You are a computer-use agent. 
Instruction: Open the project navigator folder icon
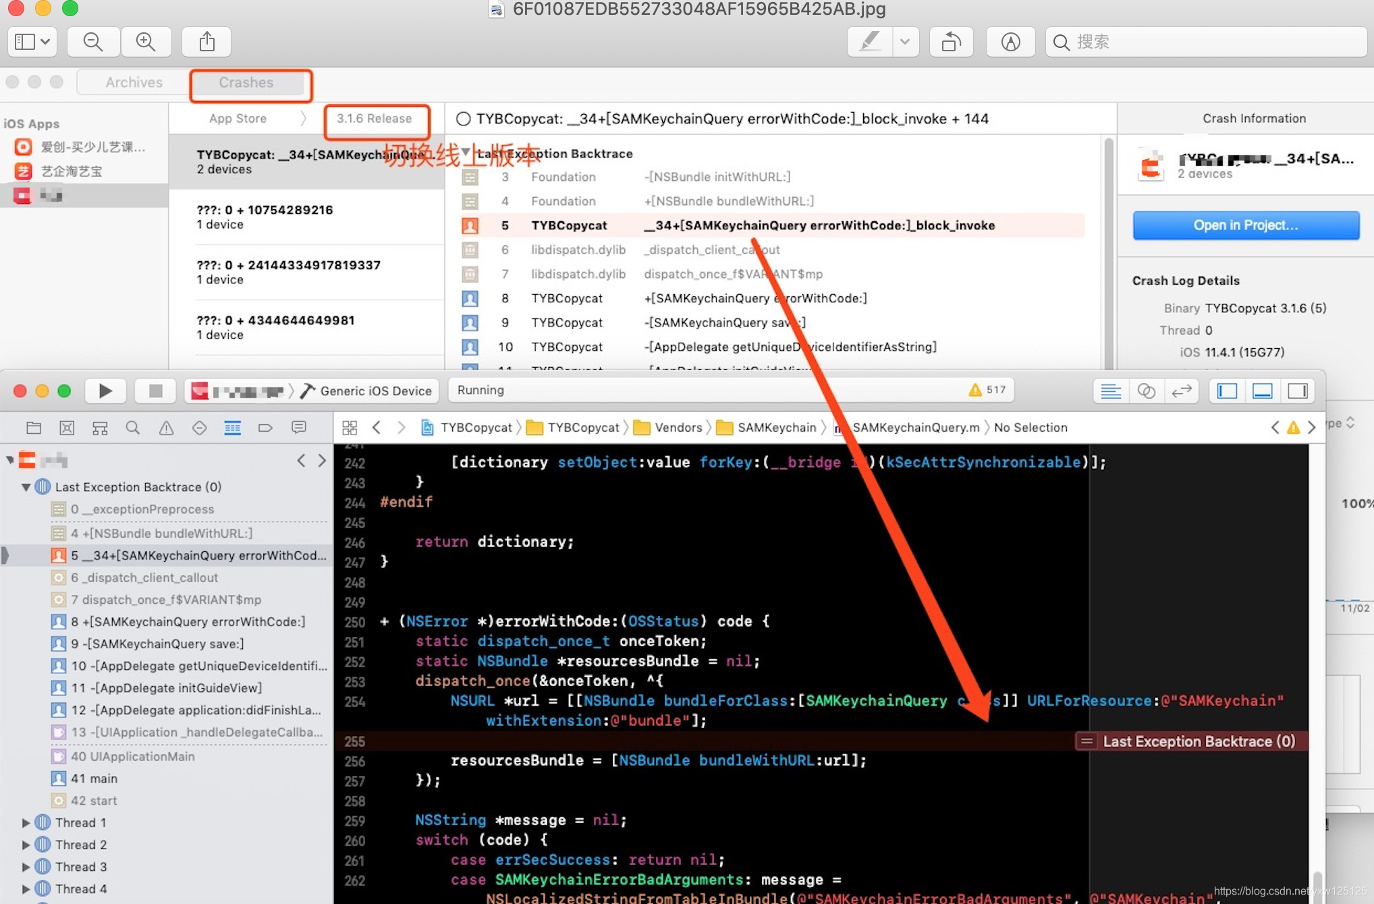tap(34, 428)
